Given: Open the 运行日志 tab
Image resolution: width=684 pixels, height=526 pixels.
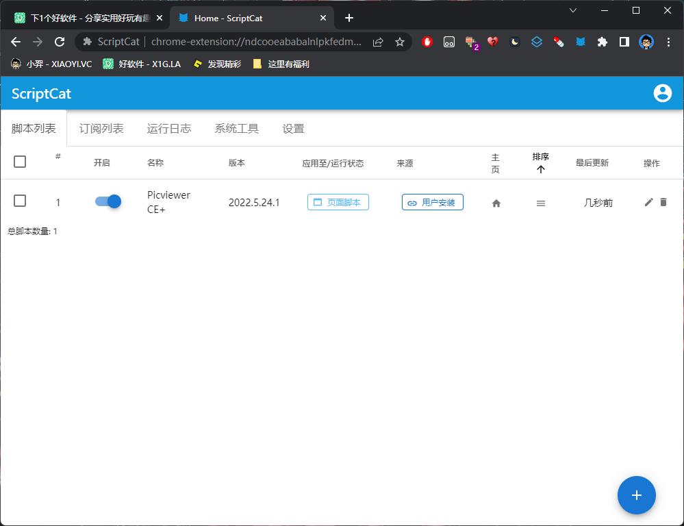Looking at the screenshot, I should tap(169, 128).
